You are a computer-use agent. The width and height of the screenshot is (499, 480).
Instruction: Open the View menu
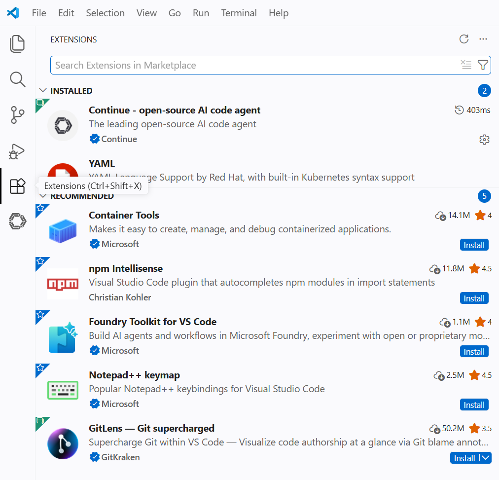[146, 13]
